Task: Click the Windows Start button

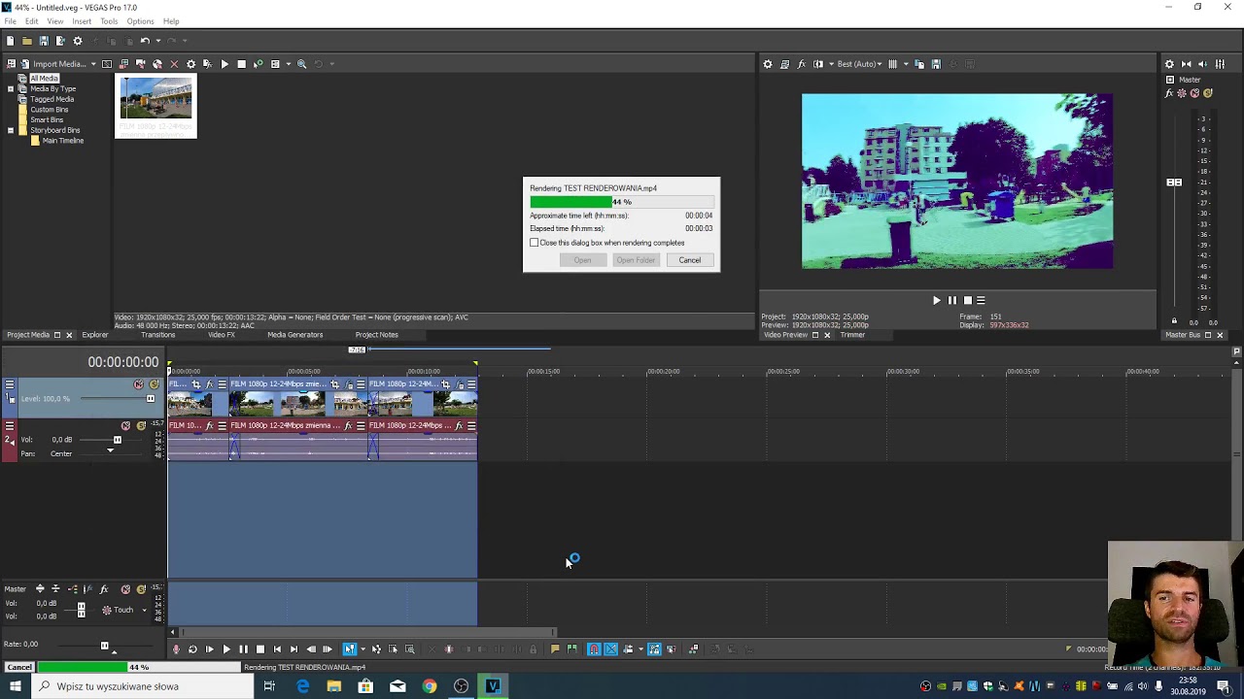Action: 16,686
